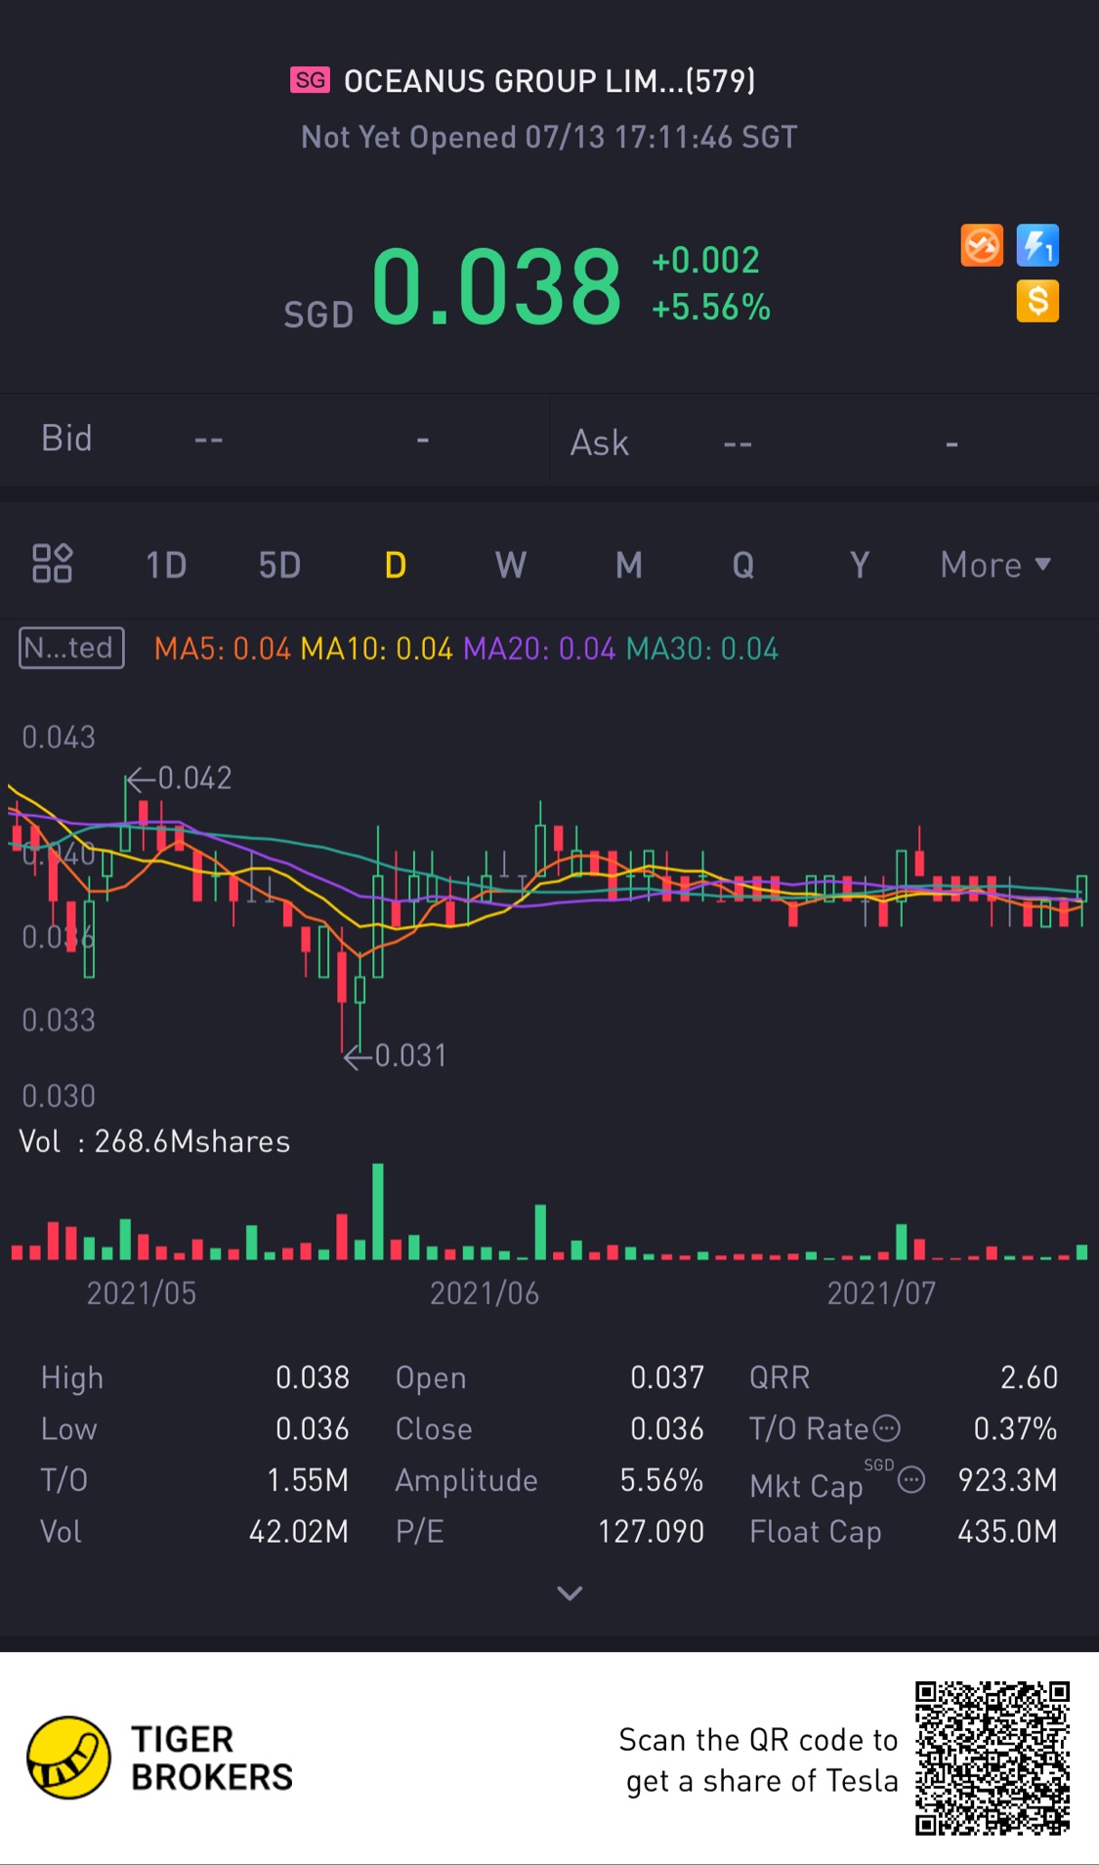Switch chart to 5D view

pyautogui.click(x=279, y=565)
